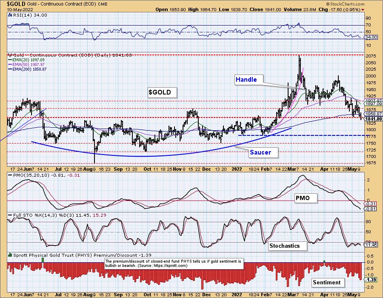
Task: Click the Sentiment annotation box
Action: click(328, 283)
